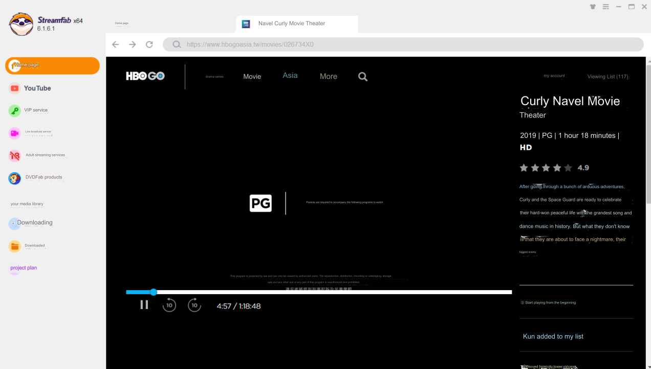651x369 pixels.
Task: Go forward with the forward arrow
Action: point(133,45)
